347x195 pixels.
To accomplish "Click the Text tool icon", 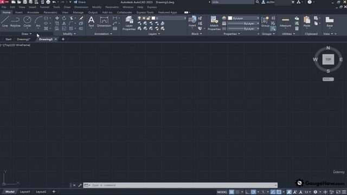I will click(x=91, y=22).
